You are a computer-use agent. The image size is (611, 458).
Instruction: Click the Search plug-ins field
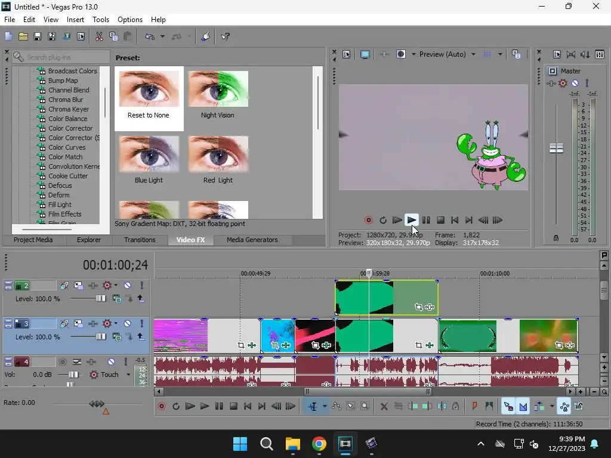(x=61, y=57)
